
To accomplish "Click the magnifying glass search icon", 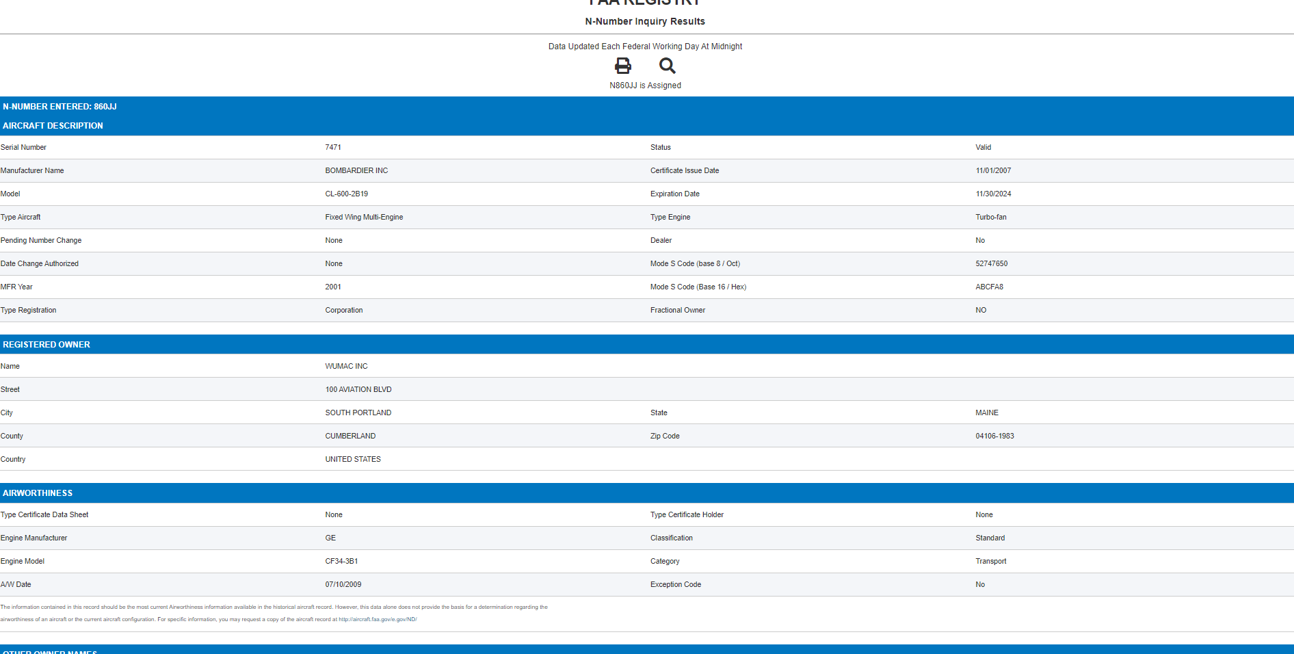I will [x=667, y=66].
